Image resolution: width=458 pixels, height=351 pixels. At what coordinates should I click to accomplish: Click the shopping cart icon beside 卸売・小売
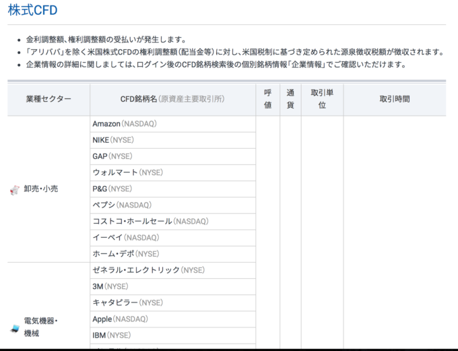click(15, 190)
